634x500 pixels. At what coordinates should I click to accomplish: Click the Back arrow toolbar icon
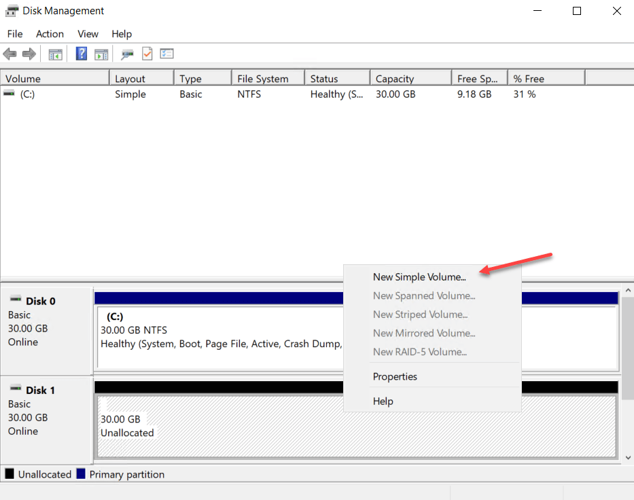pyautogui.click(x=10, y=54)
